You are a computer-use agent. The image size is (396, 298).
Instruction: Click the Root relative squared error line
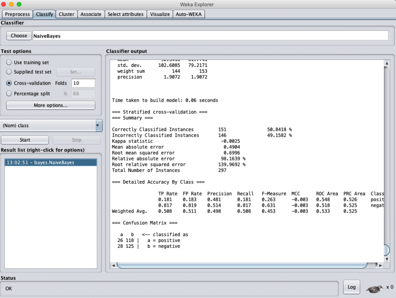point(179,165)
